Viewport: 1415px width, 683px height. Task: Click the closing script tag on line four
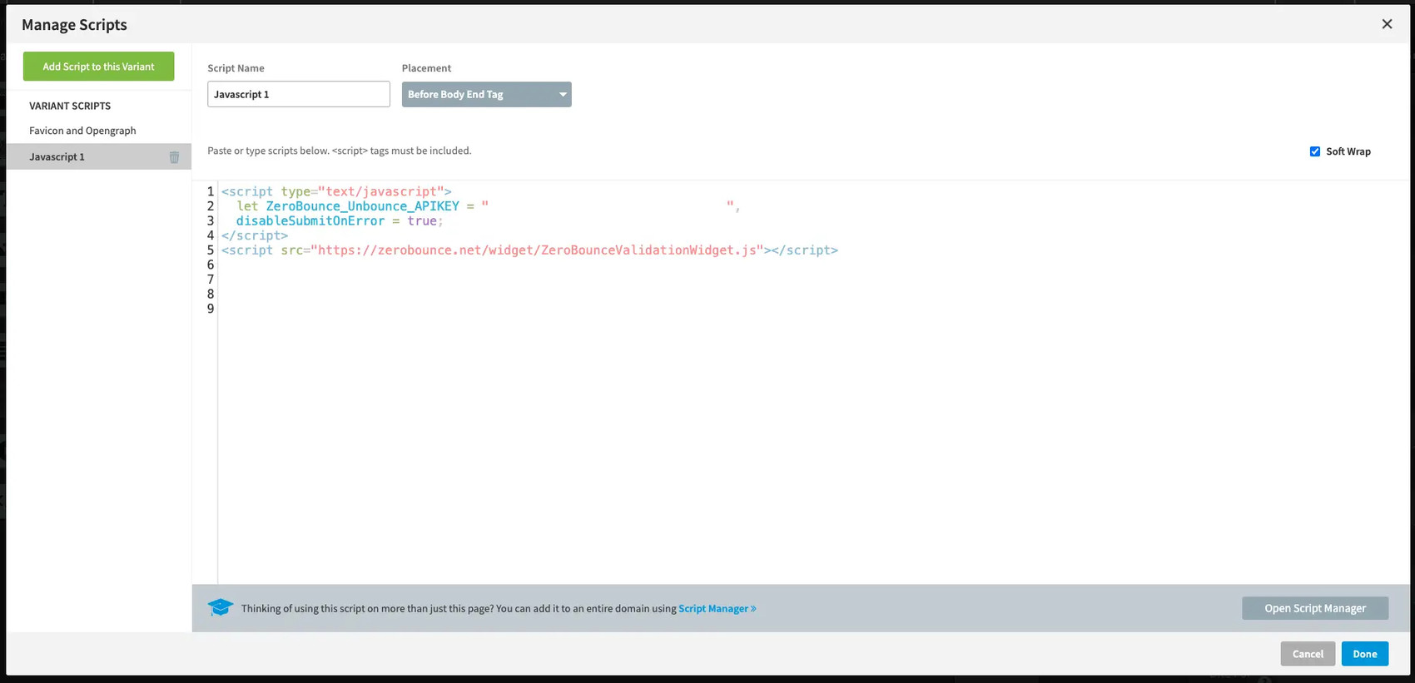point(255,235)
